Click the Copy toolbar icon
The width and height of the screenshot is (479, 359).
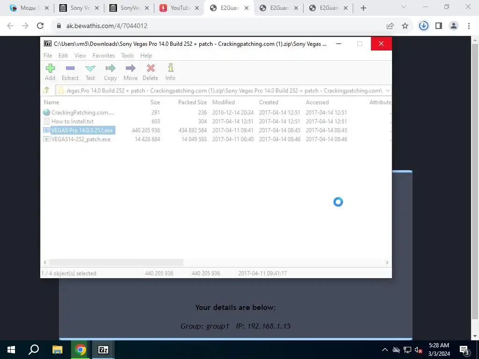coord(110,72)
